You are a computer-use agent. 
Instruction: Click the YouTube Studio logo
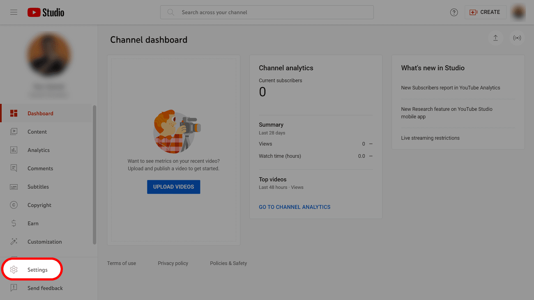point(46,12)
